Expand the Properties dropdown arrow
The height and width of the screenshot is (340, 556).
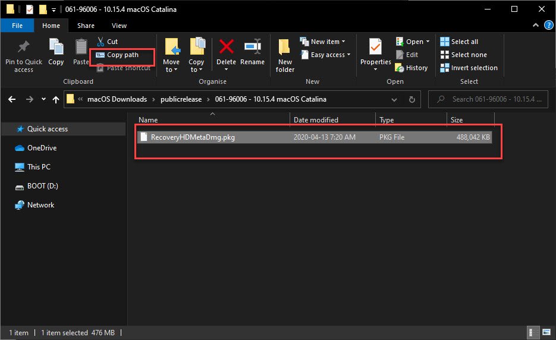coord(375,70)
